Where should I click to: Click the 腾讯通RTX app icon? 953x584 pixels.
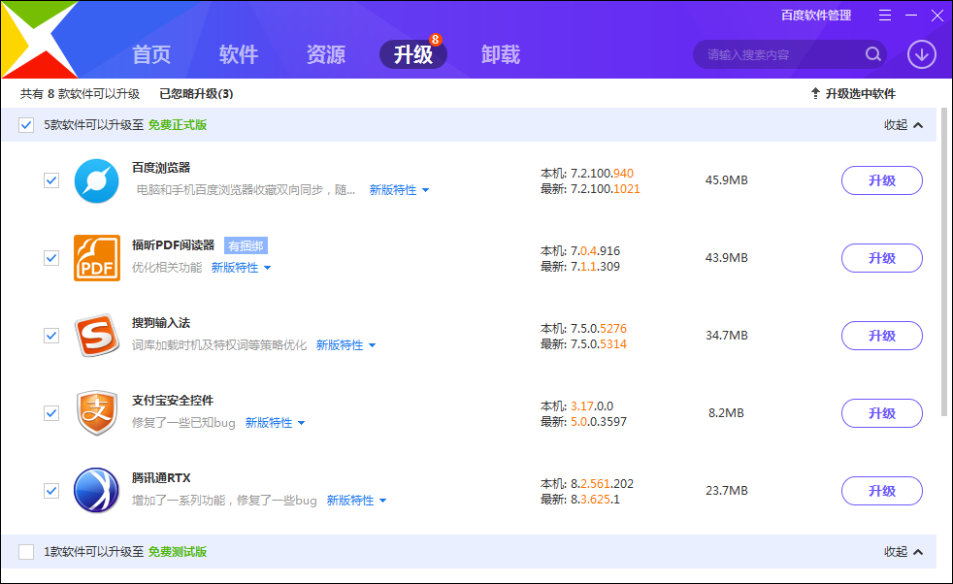click(96, 491)
